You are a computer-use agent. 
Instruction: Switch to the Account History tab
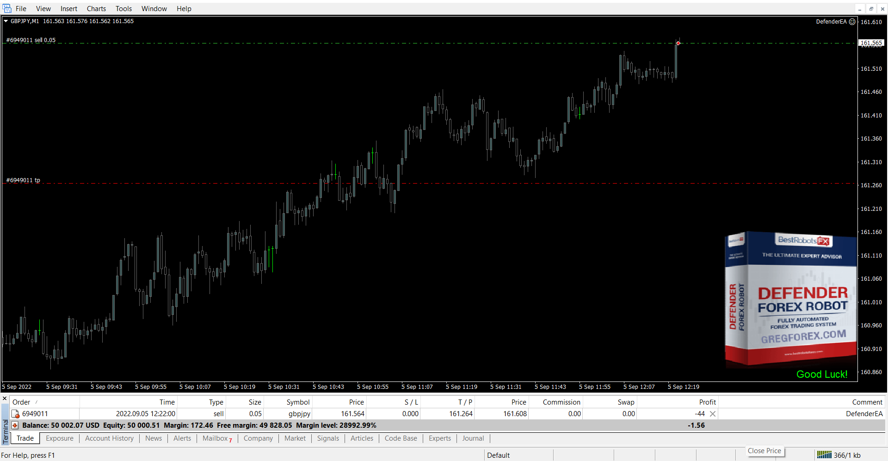click(x=109, y=438)
